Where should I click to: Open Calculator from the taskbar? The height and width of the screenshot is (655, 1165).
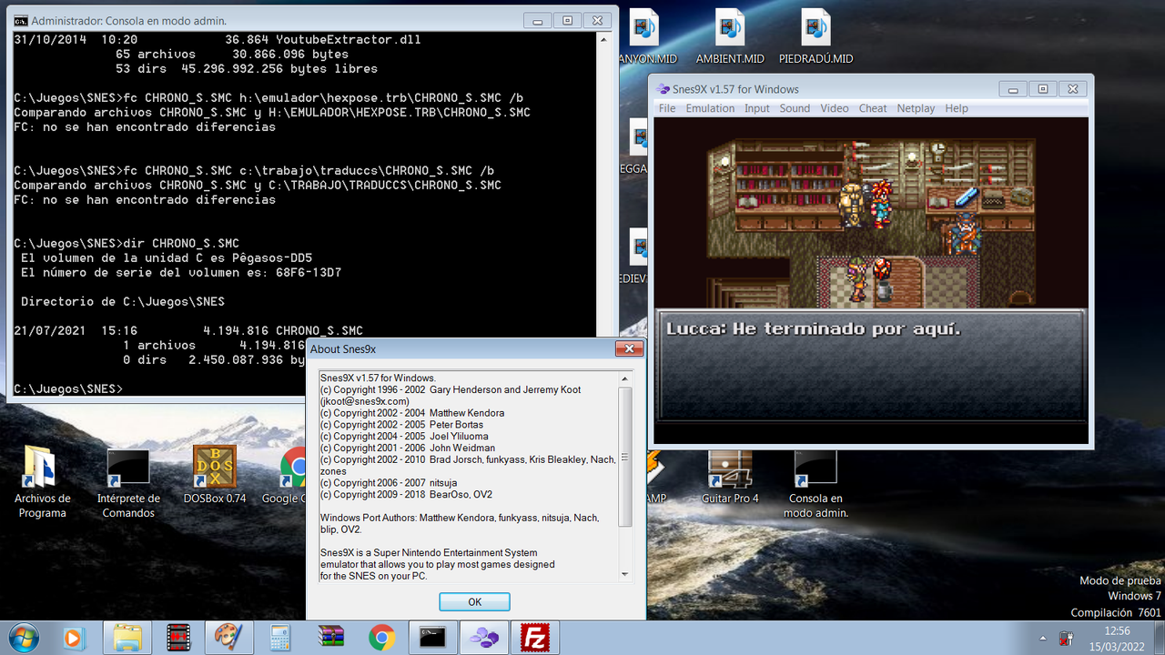point(279,638)
